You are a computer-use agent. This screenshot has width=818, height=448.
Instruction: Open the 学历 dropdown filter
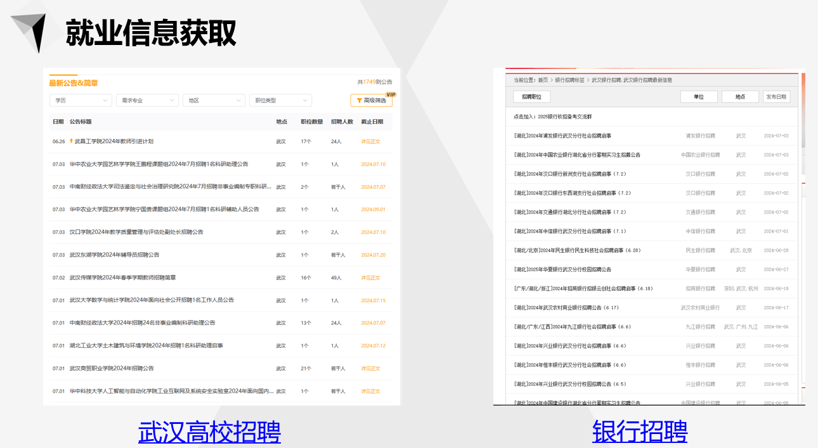(x=81, y=101)
